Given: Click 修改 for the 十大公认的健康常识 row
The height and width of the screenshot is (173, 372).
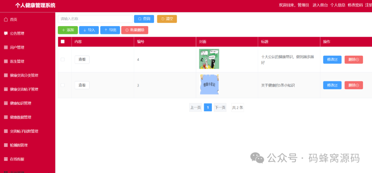Looking at the screenshot, I should tap(332, 60).
